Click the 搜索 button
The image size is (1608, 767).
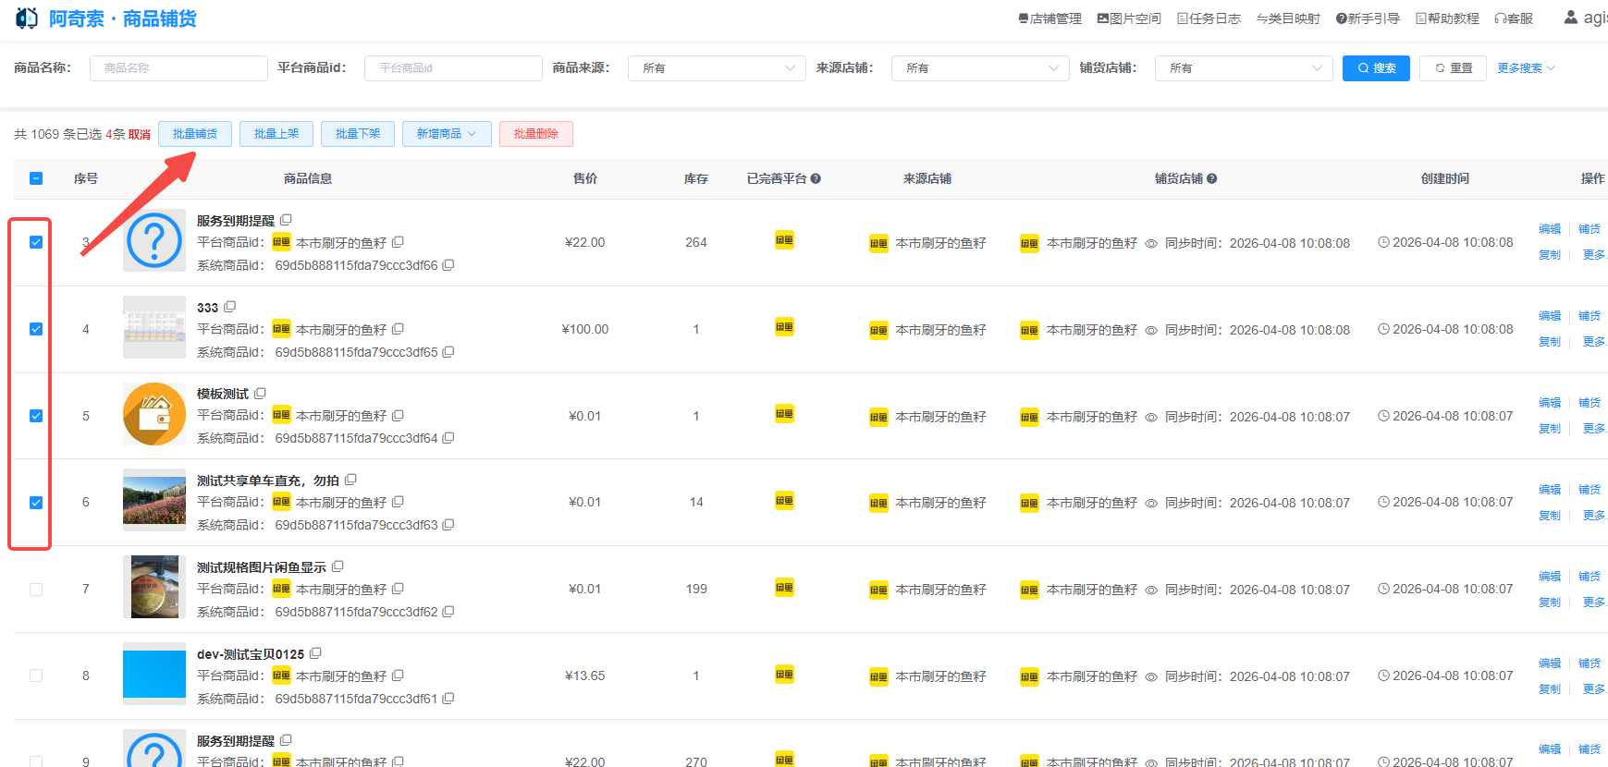tap(1376, 68)
